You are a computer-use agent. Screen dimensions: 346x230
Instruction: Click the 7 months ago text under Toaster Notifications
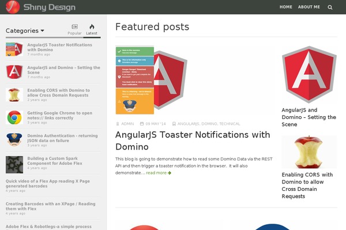[x=39, y=55]
